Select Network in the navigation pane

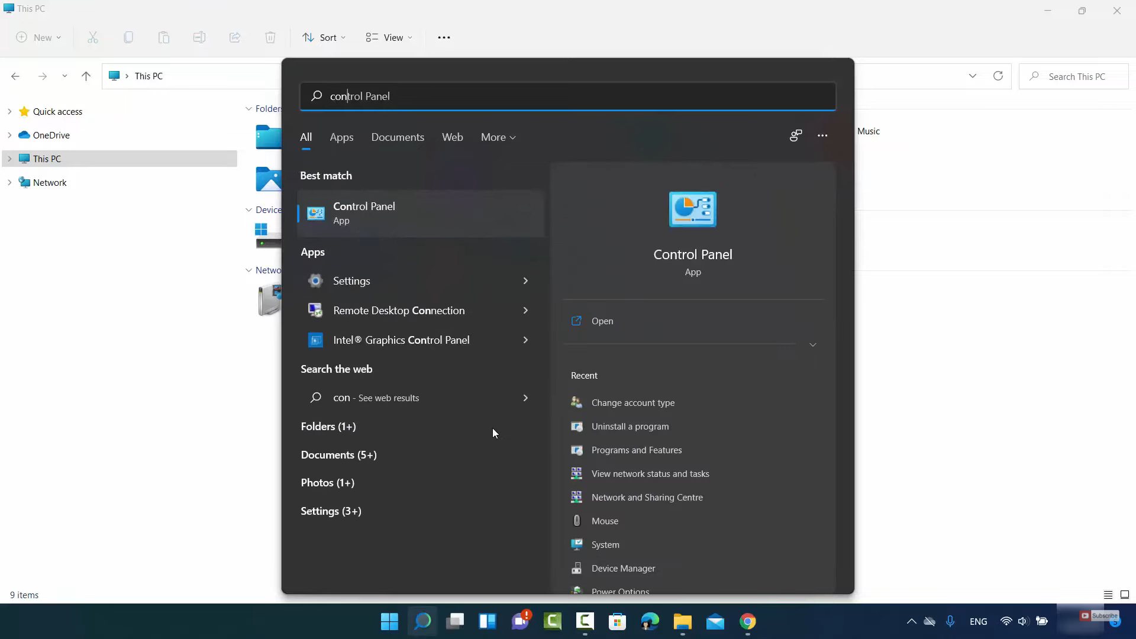[x=50, y=183]
